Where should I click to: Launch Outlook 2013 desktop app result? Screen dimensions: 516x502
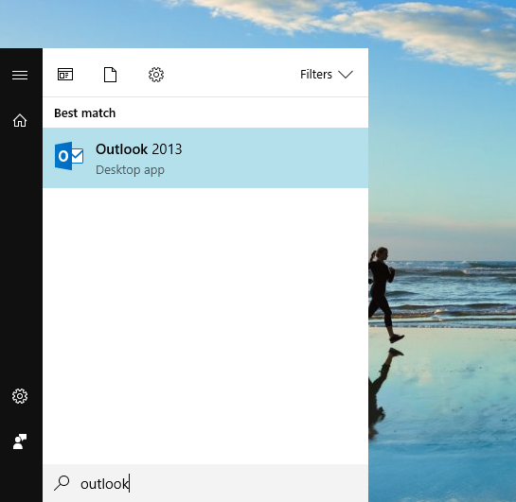coord(205,158)
